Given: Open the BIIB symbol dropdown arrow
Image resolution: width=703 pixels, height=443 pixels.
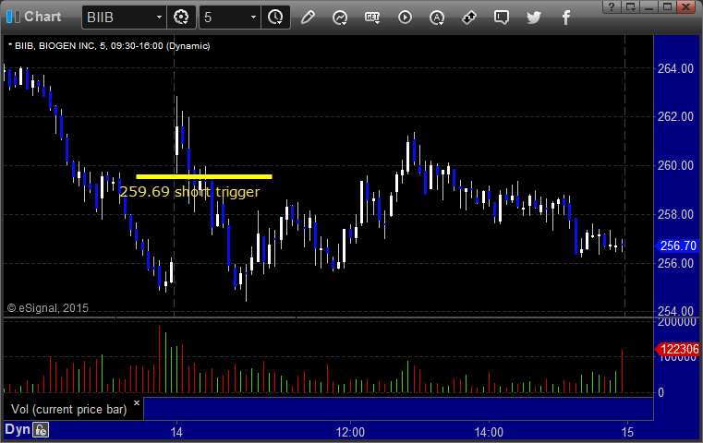Looking at the screenshot, I should 159,18.
